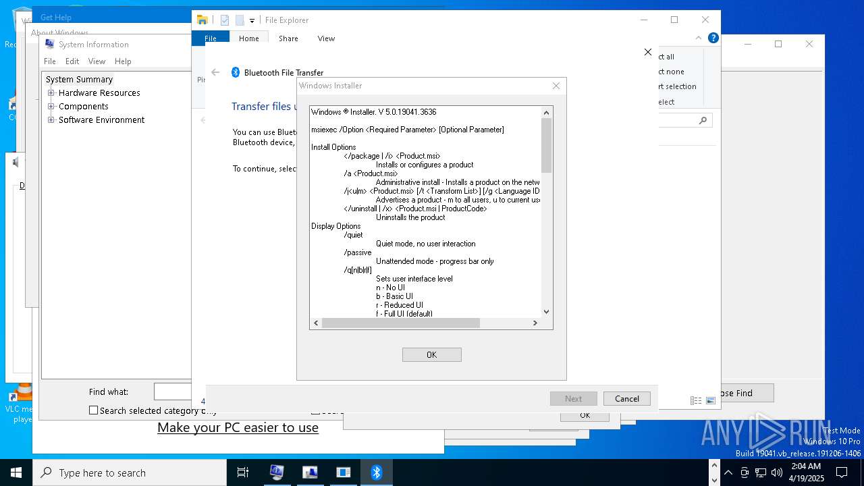864x486 pixels.
Task: Click Select none in File Explorer ribbon
Action: [671, 72]
